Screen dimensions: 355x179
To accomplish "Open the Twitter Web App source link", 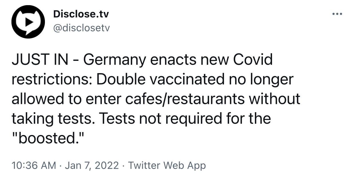I will click(x=167, y=165).
